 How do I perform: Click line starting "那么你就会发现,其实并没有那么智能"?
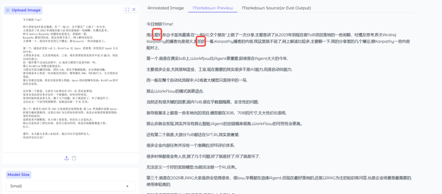tap(225, 124)
